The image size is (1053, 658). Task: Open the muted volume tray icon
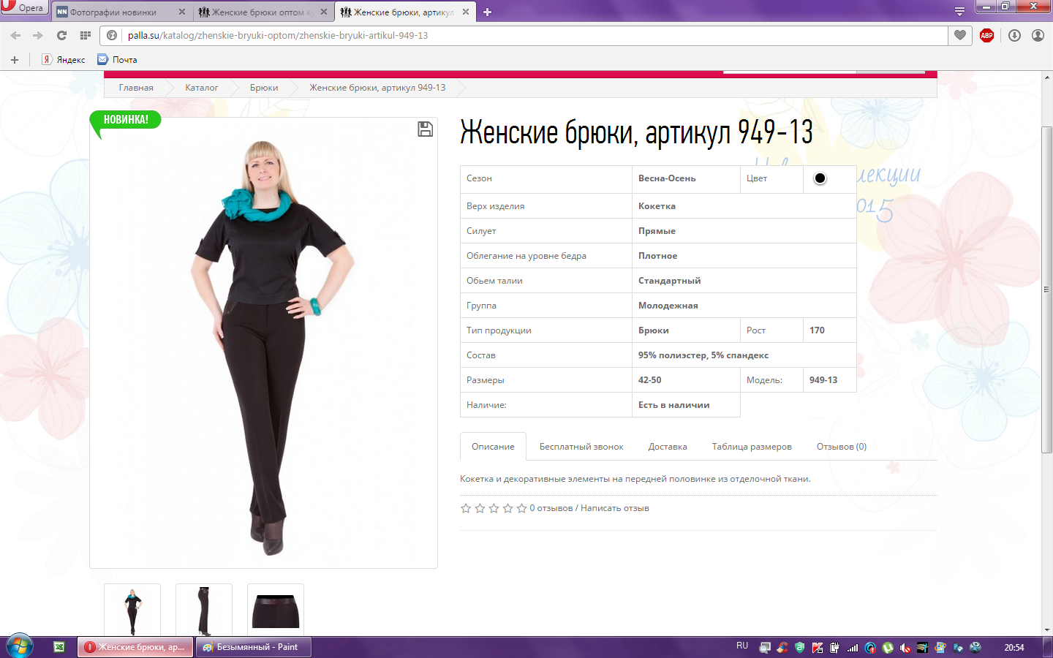[905, 648]
